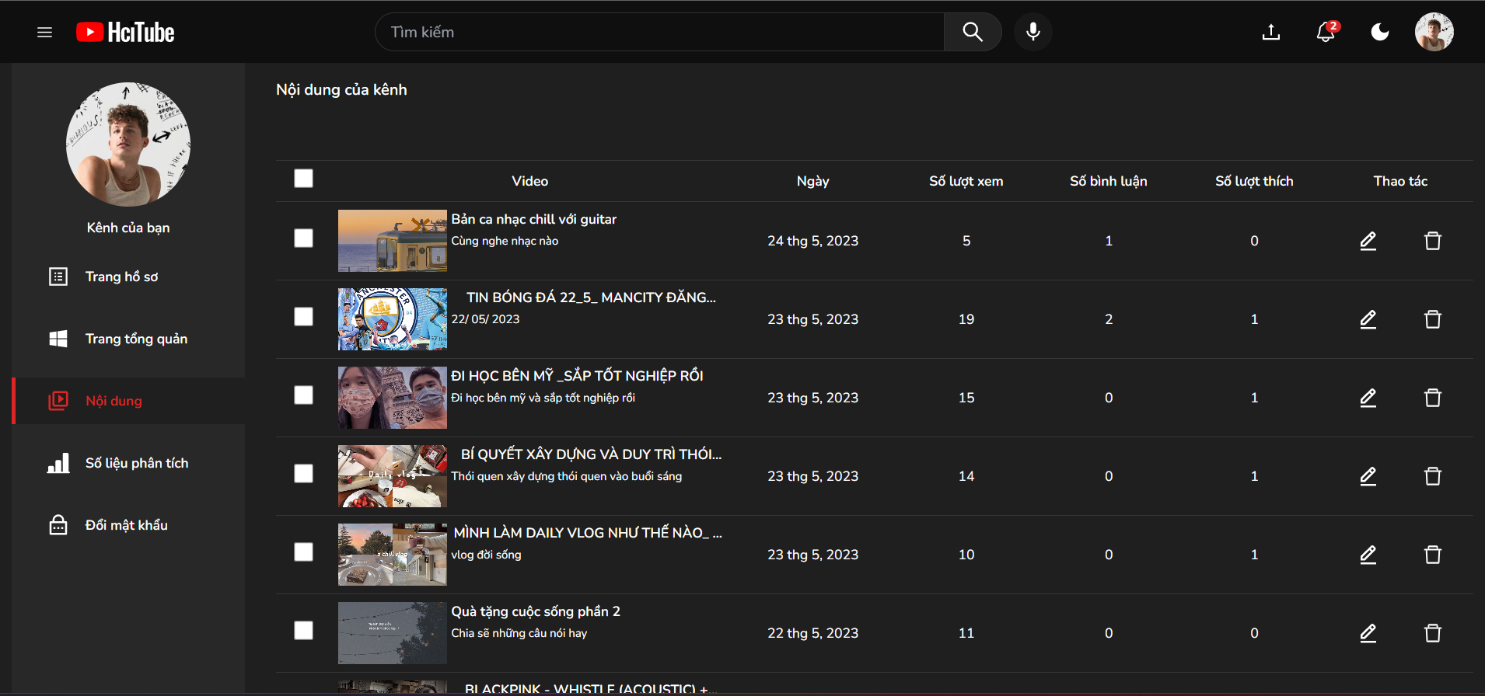Open MÌNH LÀM DAILY VLOG video thumbnail
Screen dimensions: 1485x696
coord(393,555)
